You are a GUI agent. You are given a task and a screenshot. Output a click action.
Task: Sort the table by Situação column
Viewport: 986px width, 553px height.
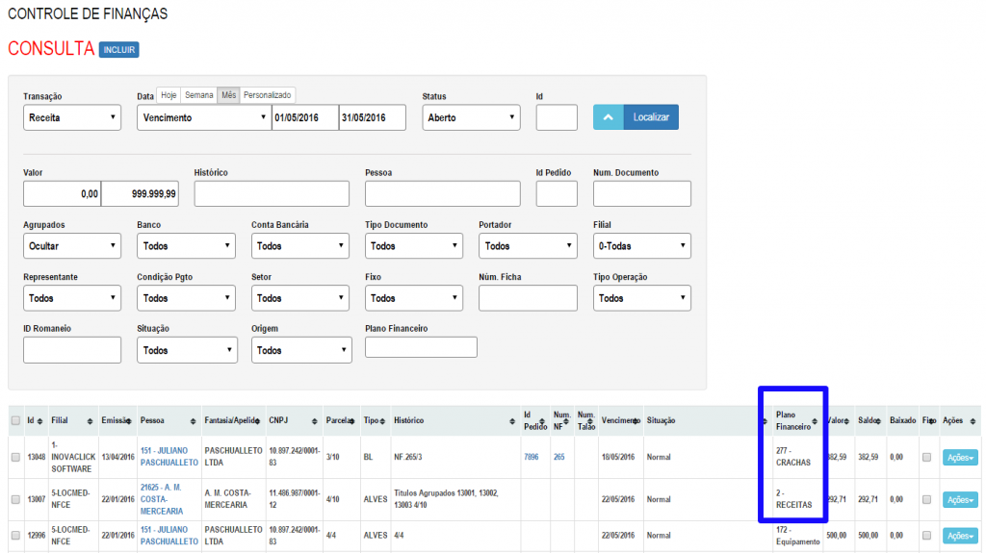[701, 420]
